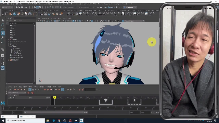Activate the Move tool in the toolbox
The image size is (219, 123).
[x=3, y=33]
